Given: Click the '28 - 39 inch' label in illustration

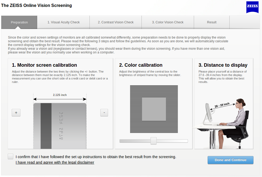Looking at the screenshot, I should coord(222,105).
